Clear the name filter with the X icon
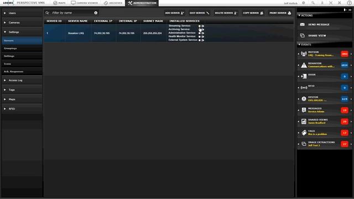This screenshot has width=354, height=199. click(96, 13)
